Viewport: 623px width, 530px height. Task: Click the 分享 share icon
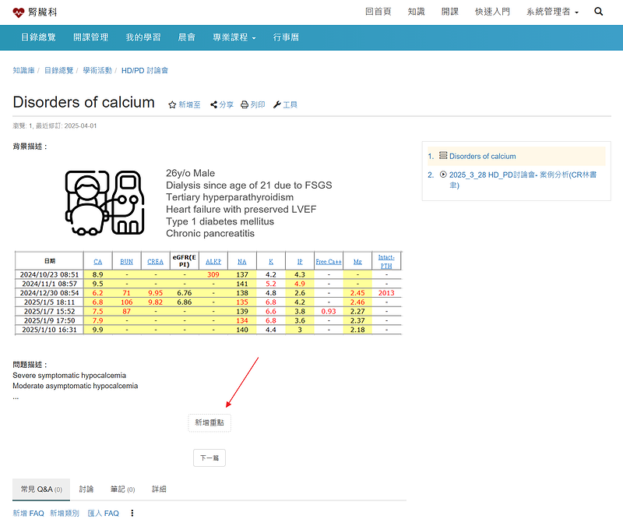[x=214, y=104]
